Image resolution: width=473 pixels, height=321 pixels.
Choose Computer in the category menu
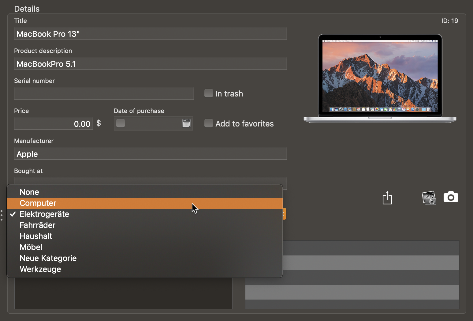pos(145,203)
